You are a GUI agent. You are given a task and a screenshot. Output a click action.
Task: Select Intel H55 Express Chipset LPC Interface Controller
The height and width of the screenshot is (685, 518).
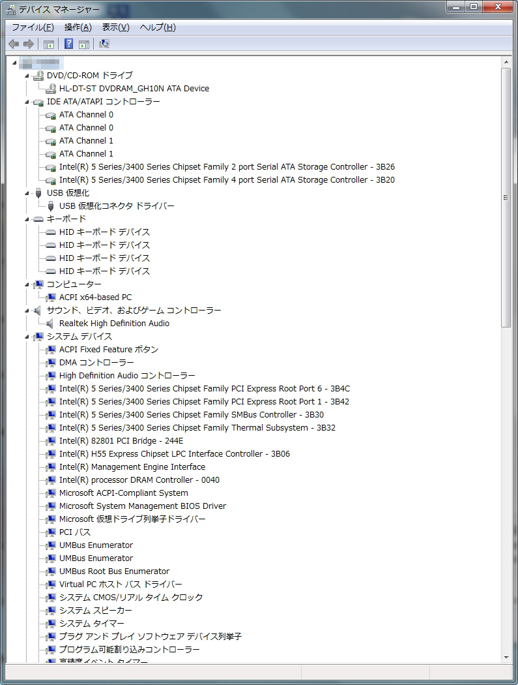pos(175,454)
